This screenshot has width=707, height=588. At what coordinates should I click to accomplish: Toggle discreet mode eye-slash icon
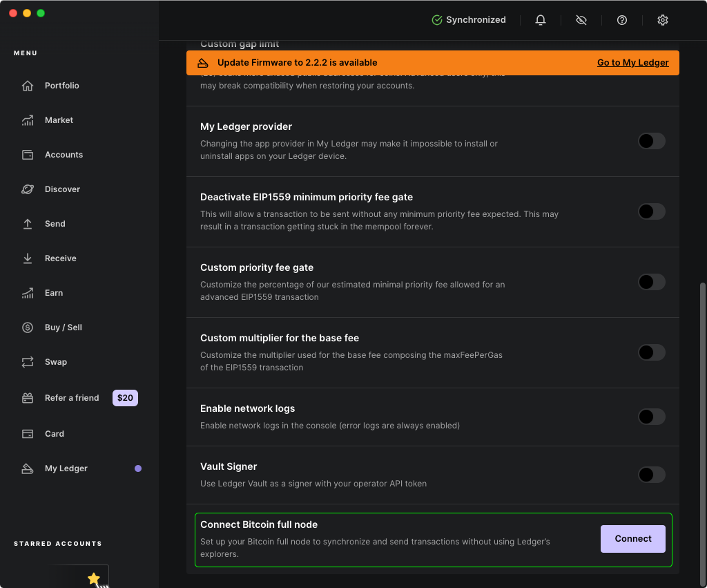point(581,20)
